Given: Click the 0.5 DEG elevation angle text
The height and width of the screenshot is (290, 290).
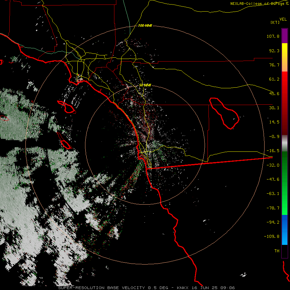Looking at the screenshot, I should [x=158, y=288].
